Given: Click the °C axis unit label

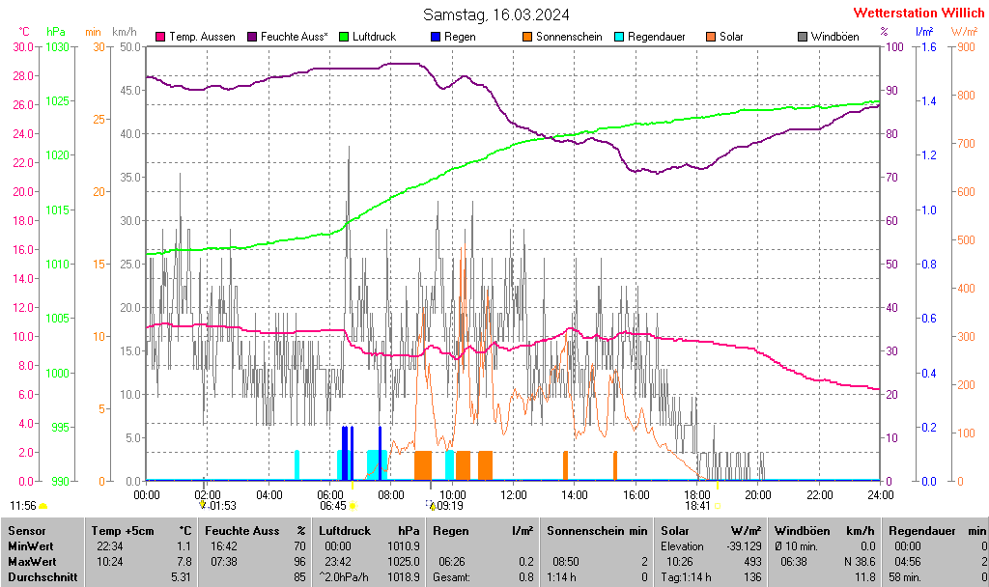Looking at the screenshot, I should [x=23, y=32].
